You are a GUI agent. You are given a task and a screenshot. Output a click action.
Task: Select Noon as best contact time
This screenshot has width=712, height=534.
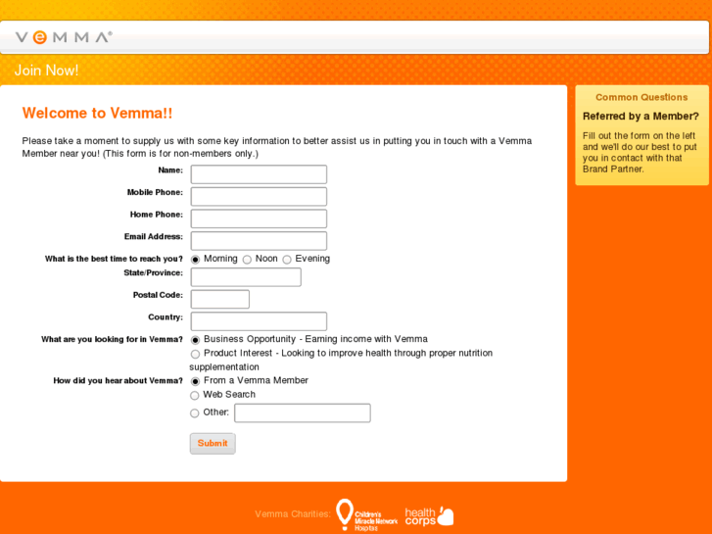coord(247,260)
